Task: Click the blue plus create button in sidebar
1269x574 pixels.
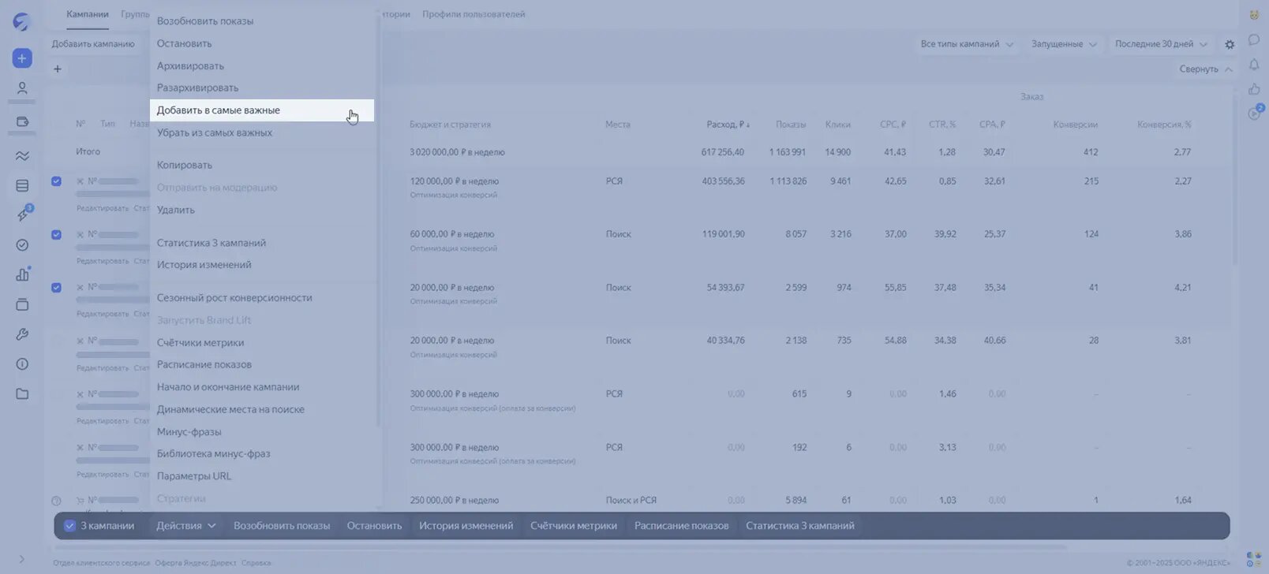Action: click(22, 58)
